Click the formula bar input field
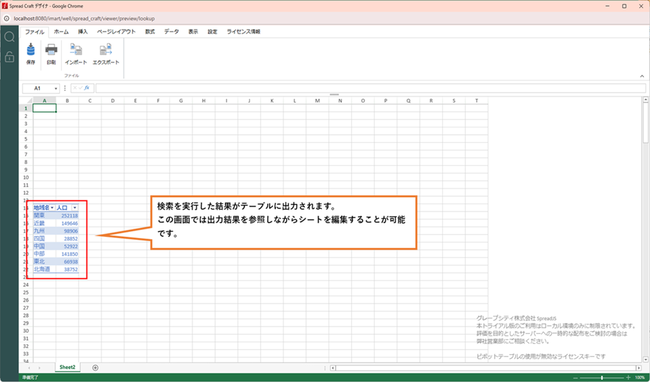This screenshot has height=382, width=650. 370,88
